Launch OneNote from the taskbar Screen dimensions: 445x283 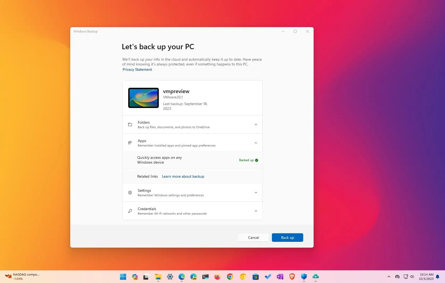click(x=280, y=277)
